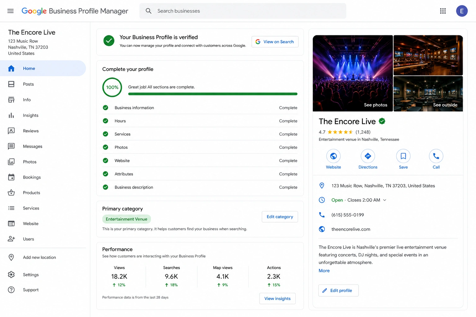Click the Searches 9.6K statistic
476x317 pixels.
click(x=171, y=276)
